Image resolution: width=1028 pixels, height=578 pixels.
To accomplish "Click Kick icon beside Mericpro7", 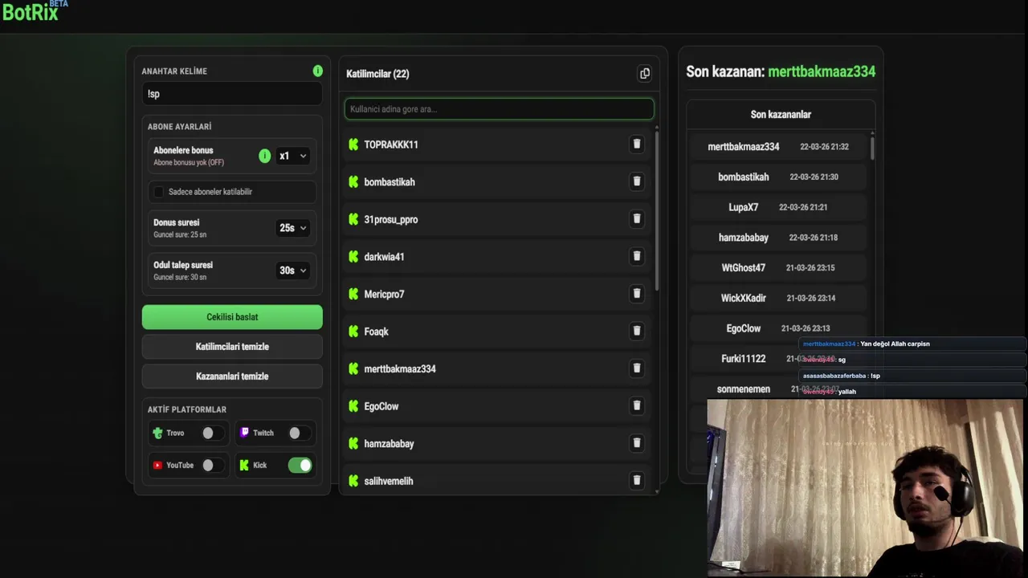I will click(x=353, y=294).
